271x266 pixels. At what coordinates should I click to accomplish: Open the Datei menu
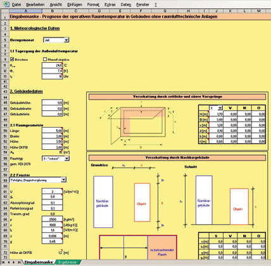(x=16, y=4)
